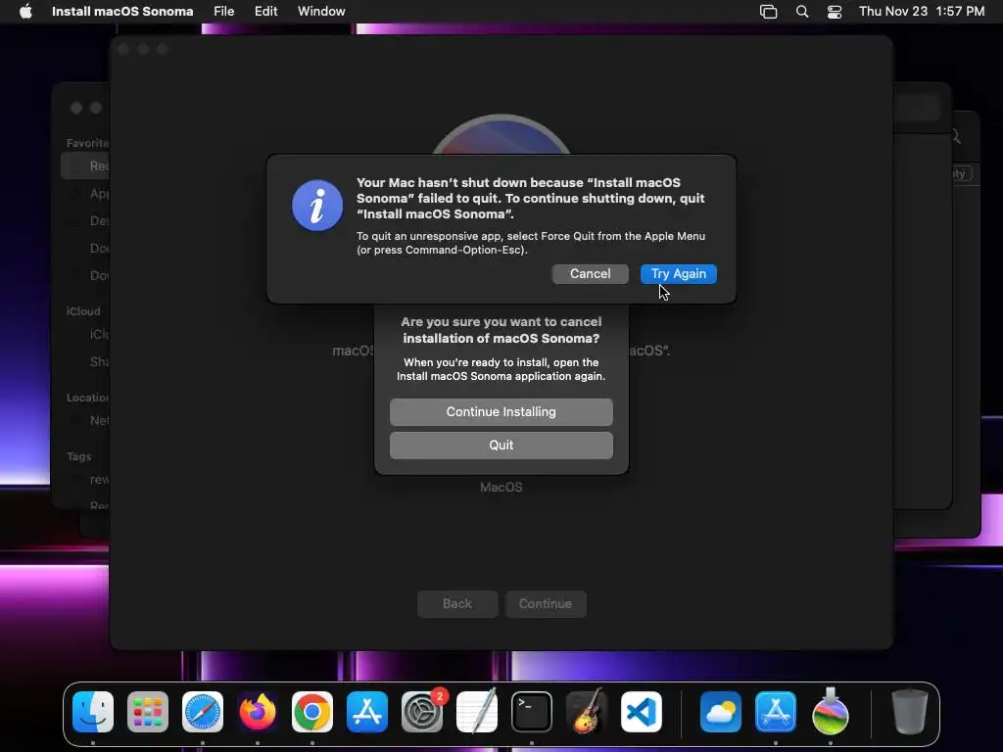Click Quit in the cancel dialog

coord(501,446)
